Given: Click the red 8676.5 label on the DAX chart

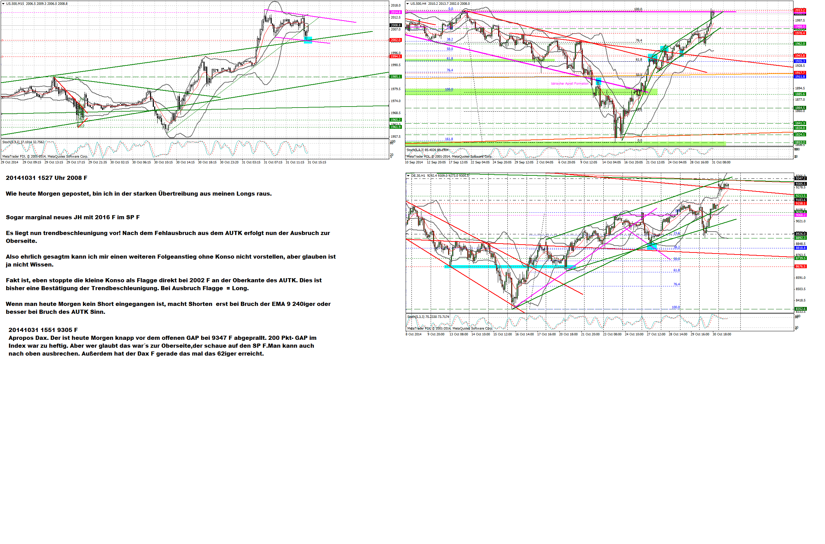Looking at the screenshot, I should click(801, 267).
